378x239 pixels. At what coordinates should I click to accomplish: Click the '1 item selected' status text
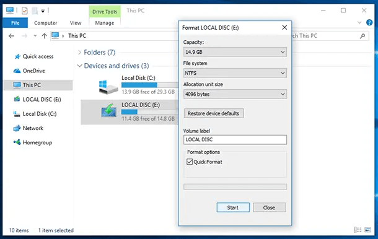pyautogui.click(x=56, y=230)
